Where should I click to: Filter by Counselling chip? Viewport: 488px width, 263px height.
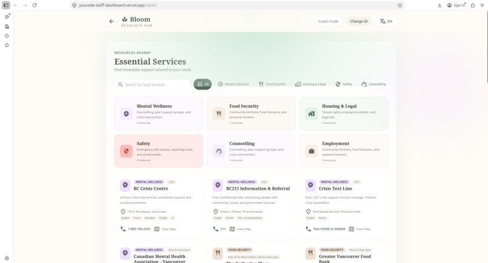point(374,84)
